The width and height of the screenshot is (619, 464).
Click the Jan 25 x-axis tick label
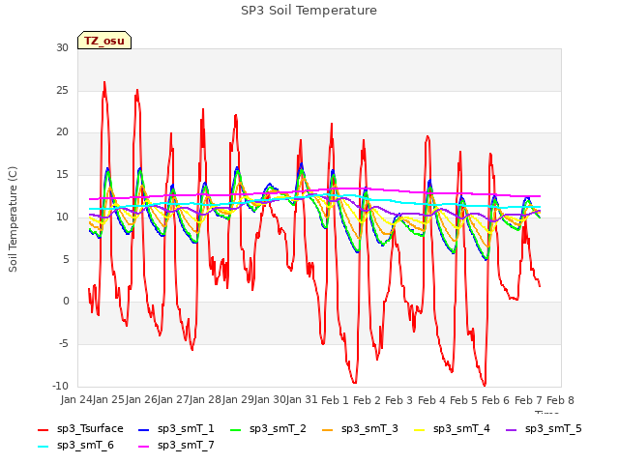tap(108, 399)
